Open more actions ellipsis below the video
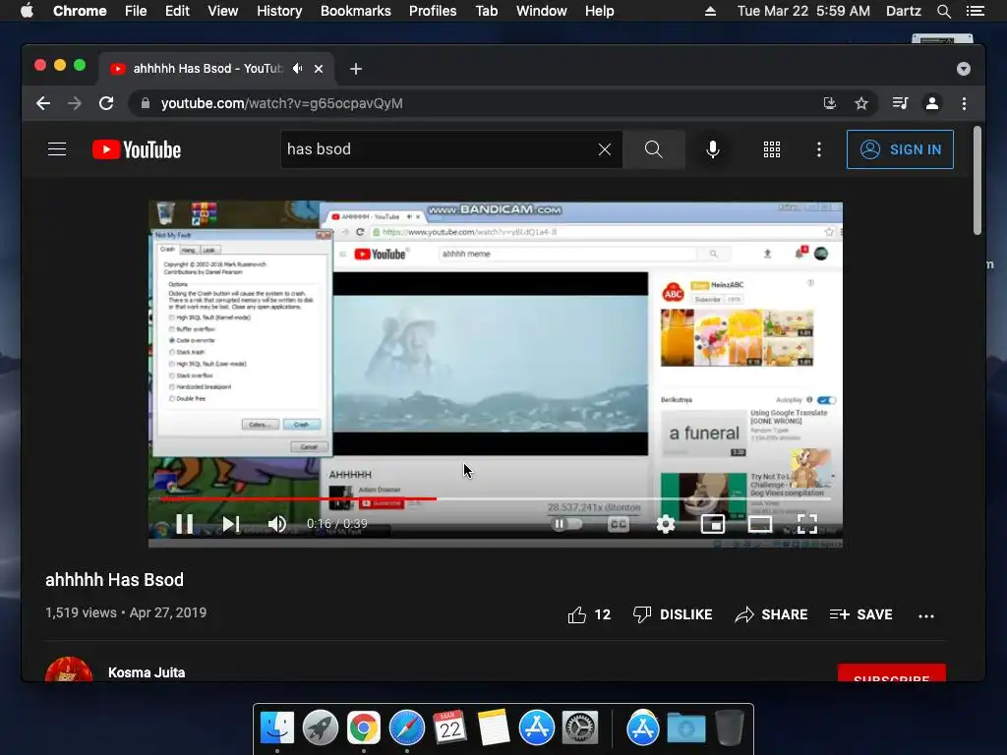This screenshot has height=755, width=1007. point(926,615)
